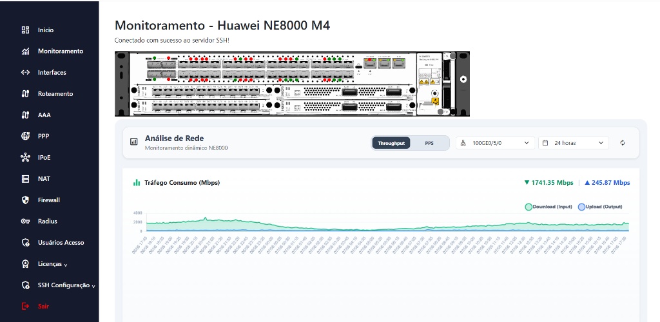660x322 pixels.
Task: Click the Radius key icon
Action: 25,221
